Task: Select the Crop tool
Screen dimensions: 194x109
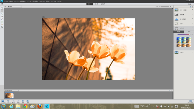Action: [2, 27]
